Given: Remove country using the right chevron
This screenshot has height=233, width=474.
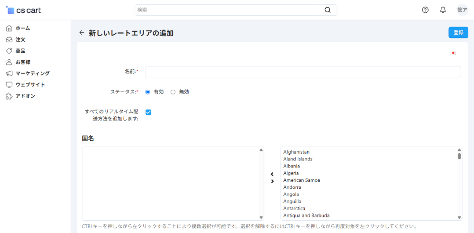Looking at the screenshot, I should (x=272, y=181).
